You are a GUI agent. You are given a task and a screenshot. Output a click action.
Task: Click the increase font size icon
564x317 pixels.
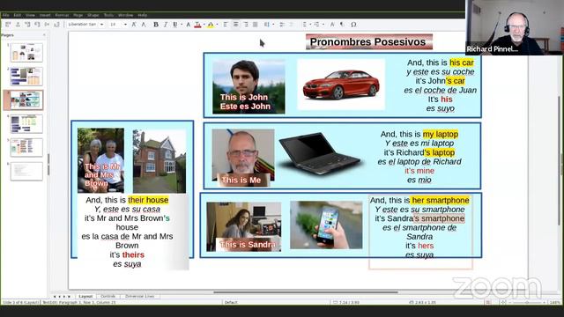(134, 25)
